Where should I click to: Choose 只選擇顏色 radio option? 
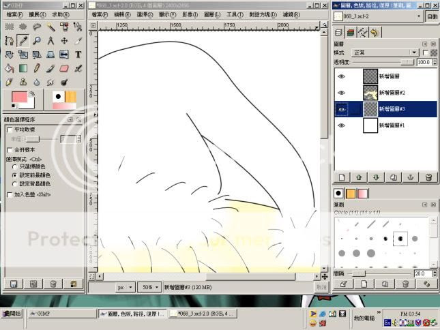pos(14,167)
